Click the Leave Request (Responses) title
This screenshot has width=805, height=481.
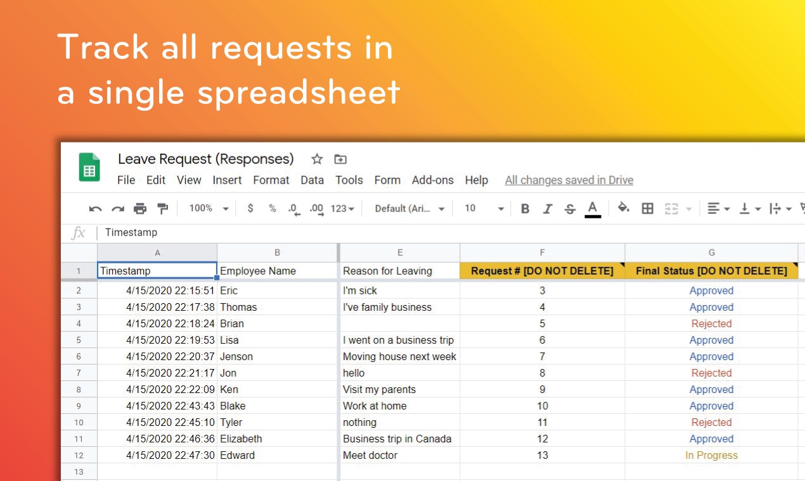(x=206, y=159)
